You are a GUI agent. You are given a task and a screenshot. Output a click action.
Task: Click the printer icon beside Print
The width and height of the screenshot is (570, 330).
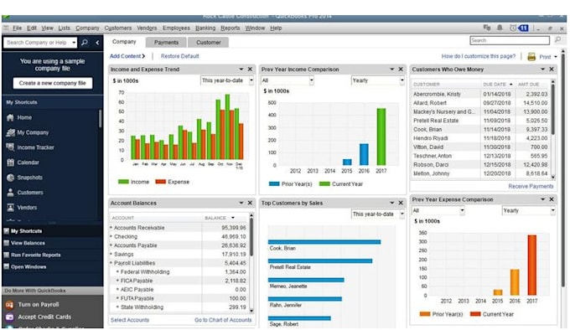coord(531,57)
